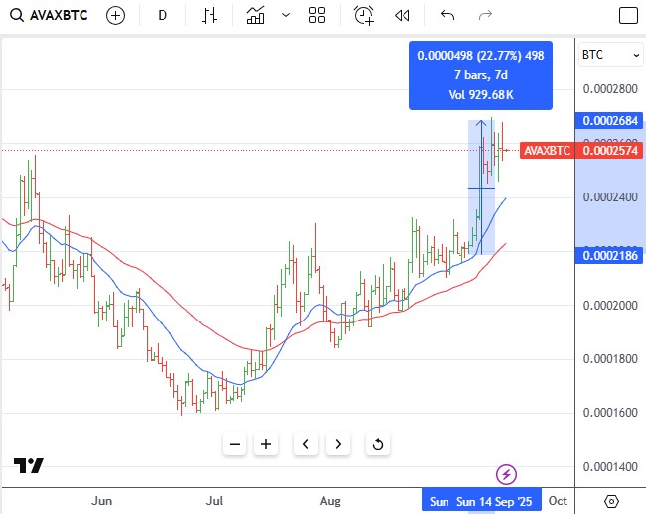
Task: Toggle fullscreen chart layout
Action: coord(628,16)
